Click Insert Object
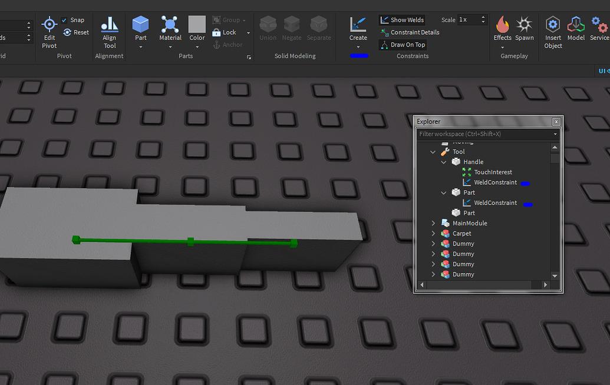Screen dimensions: 610x385 (553, 32)
